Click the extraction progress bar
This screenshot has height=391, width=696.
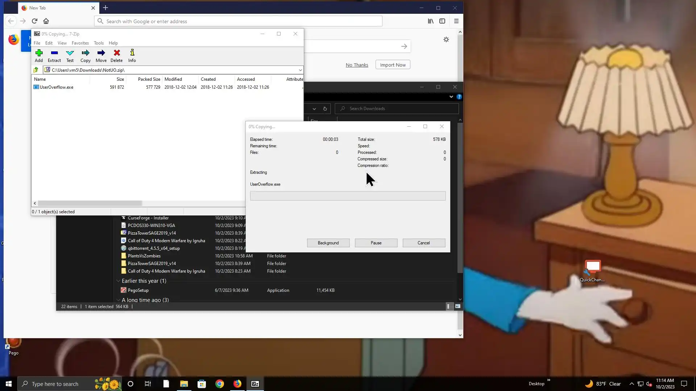[348, 196]
